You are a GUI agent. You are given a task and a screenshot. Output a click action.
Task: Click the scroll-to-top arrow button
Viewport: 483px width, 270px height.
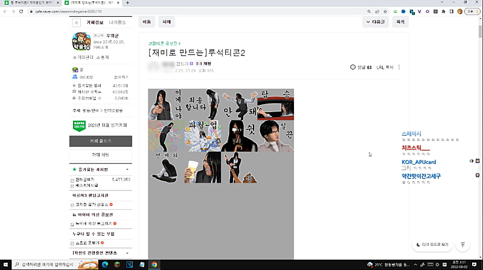click(462, 245)
